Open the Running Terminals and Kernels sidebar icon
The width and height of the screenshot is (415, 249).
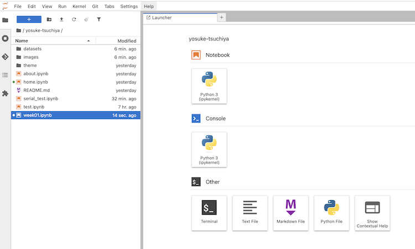5,38
